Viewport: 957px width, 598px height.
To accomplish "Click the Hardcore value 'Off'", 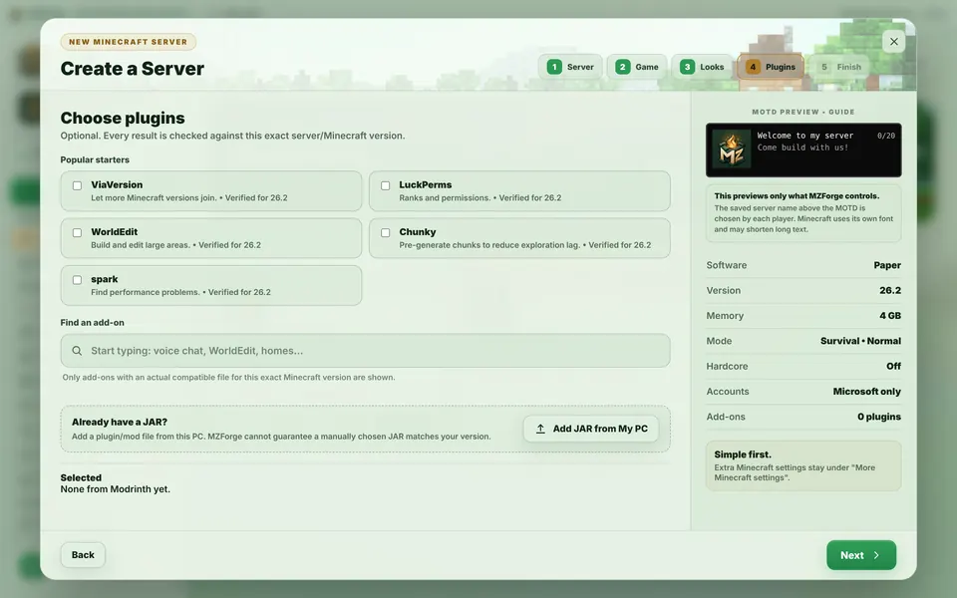I will point(893,366).
